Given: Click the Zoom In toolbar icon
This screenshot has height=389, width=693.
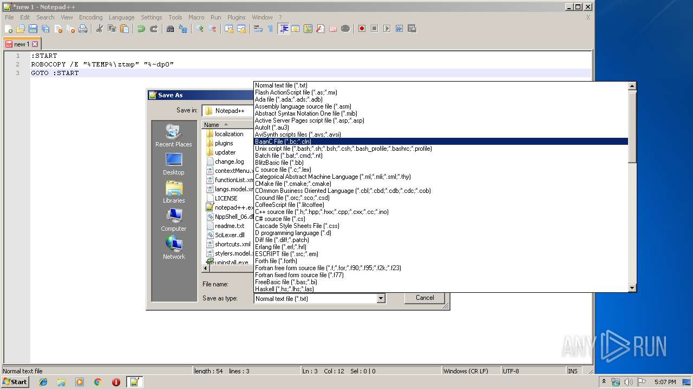Looking at the screenshot, I should click(200, 29).
